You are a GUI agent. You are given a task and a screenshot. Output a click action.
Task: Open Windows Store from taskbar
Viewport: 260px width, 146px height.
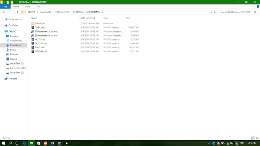tap(38, 143)
